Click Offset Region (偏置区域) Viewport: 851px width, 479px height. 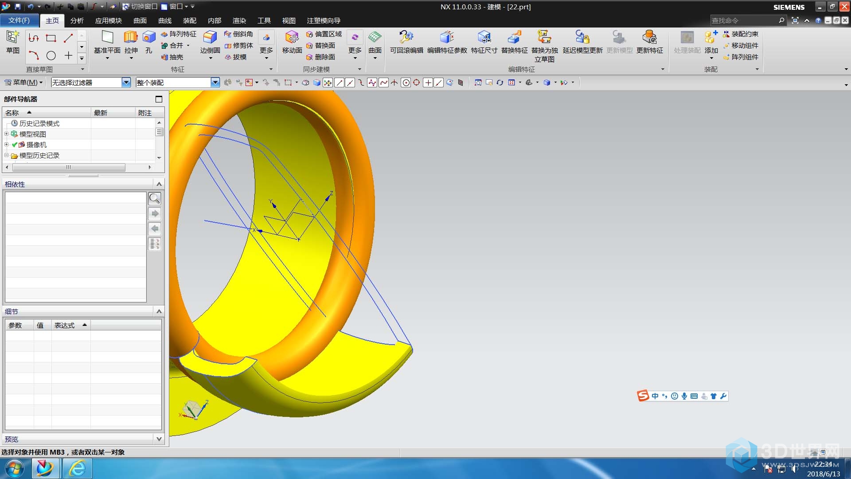(x=324, y=34)
